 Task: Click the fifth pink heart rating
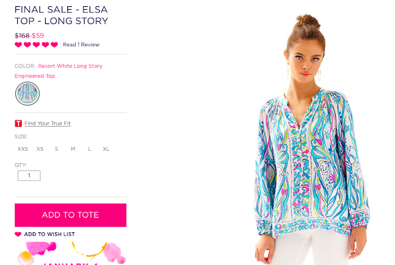54,44
